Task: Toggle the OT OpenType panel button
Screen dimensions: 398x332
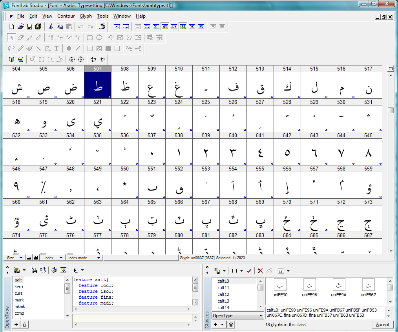Action: tap(165, 27)
